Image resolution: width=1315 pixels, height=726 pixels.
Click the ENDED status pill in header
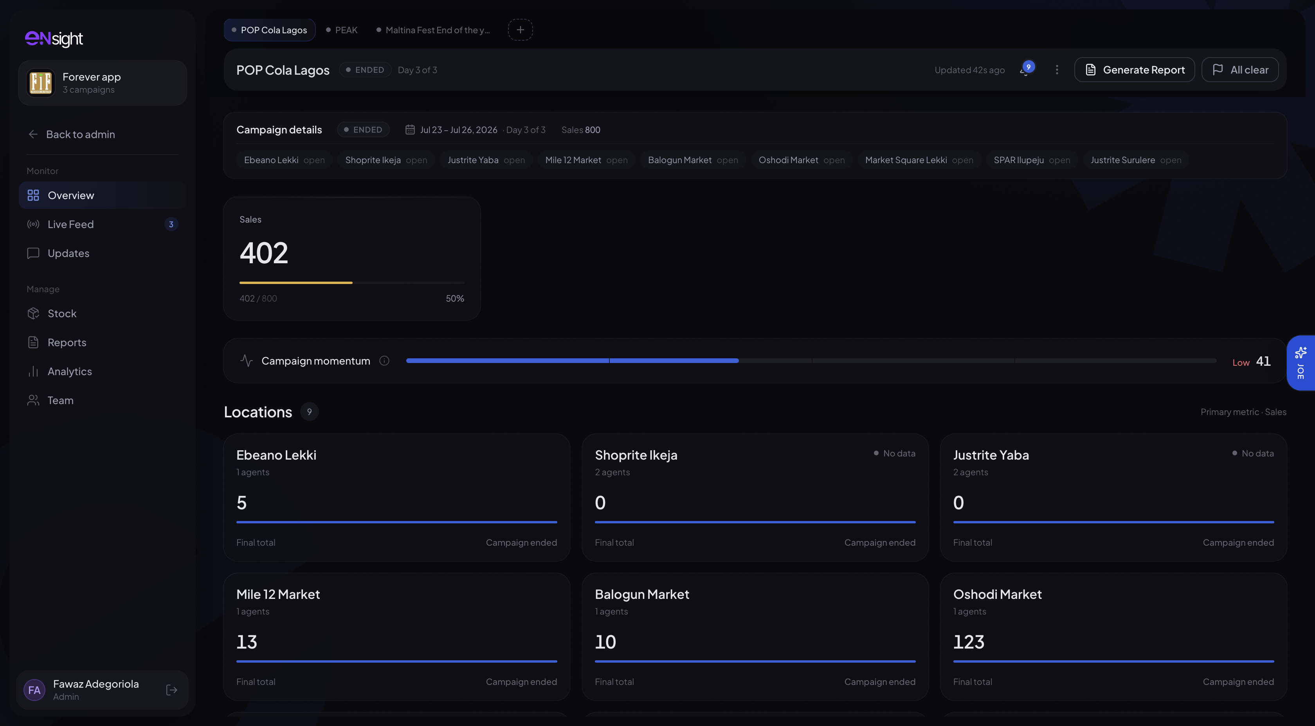click(x=365, y=70)
